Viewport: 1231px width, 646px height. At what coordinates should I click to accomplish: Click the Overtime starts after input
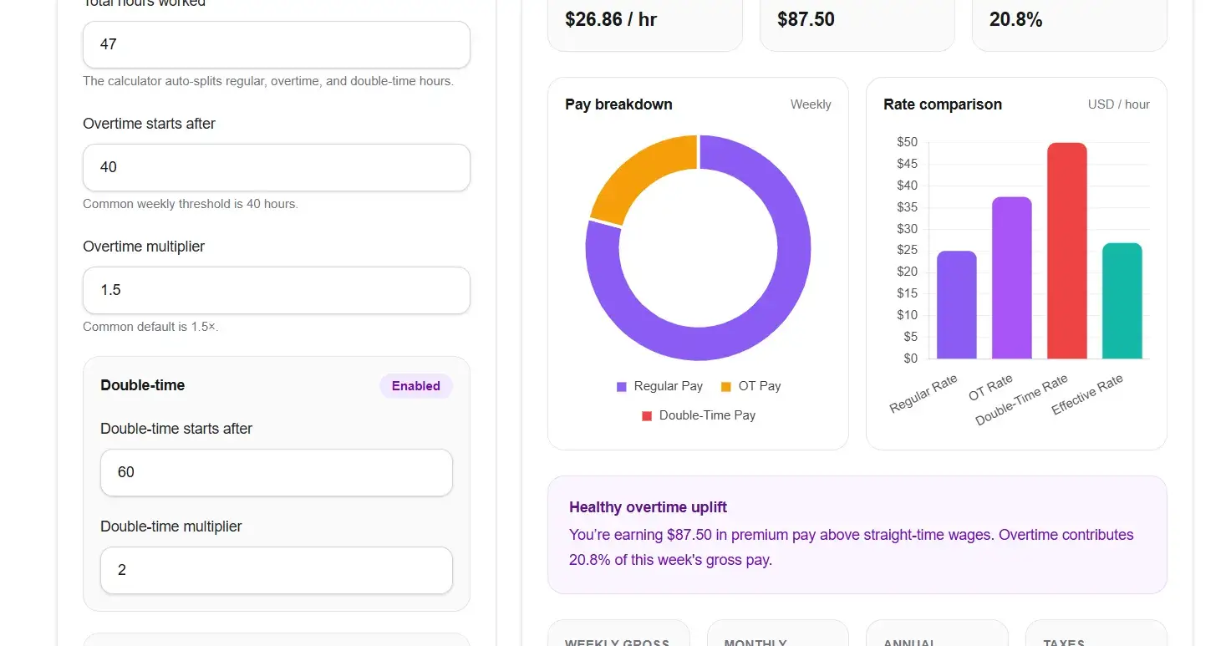[x=276, y=167]
